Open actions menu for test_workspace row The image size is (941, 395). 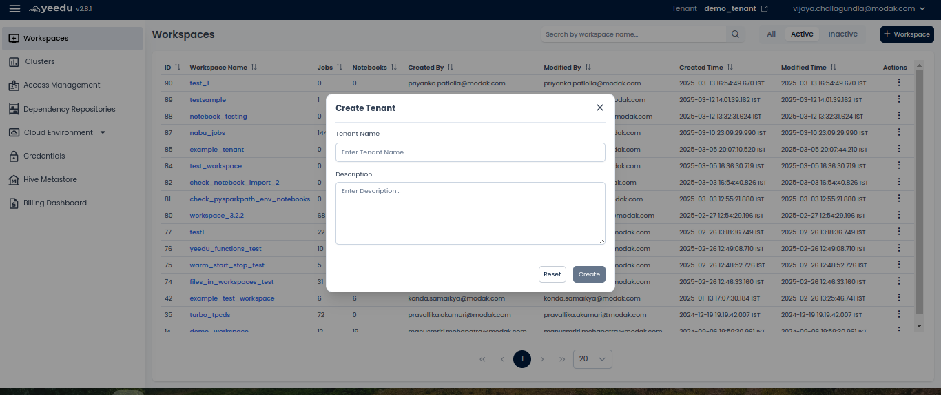pos(898,165)
